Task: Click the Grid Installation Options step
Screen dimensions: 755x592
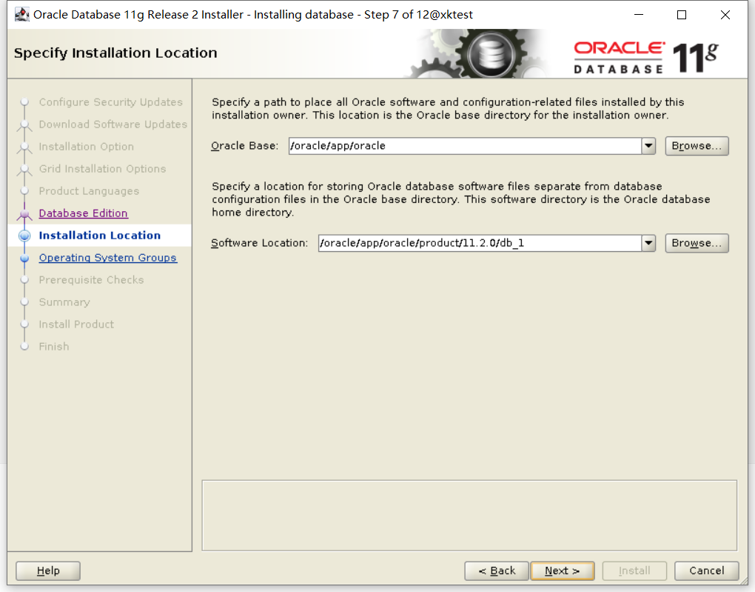Action: click(103, 169)
